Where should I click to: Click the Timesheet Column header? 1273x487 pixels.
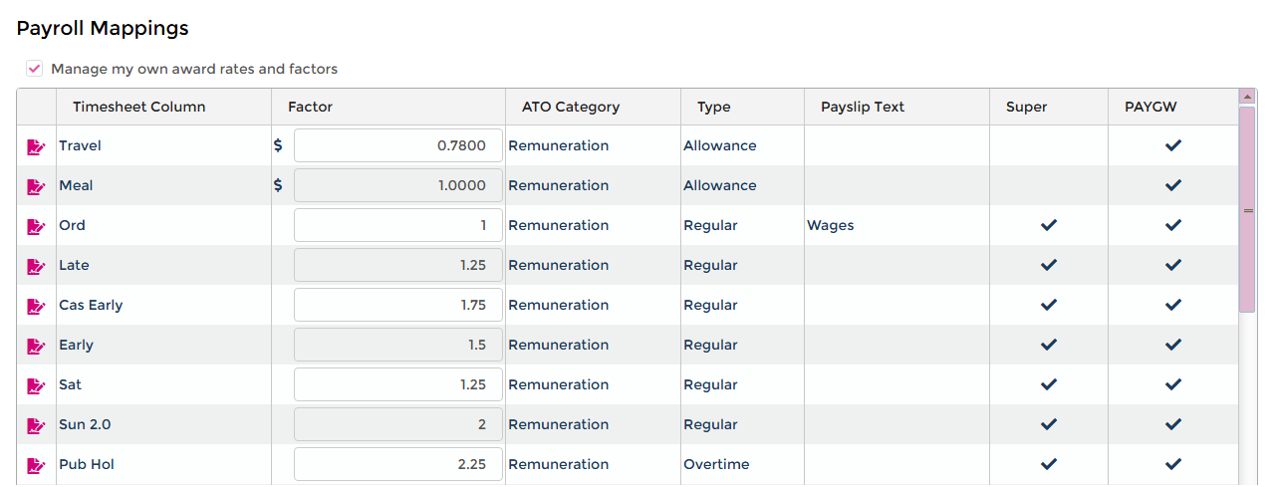click(x=138, y=107)
